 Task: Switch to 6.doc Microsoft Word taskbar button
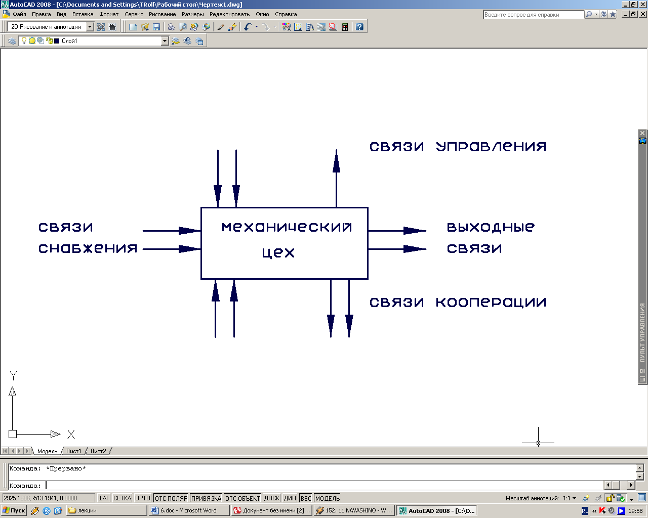point(189,510)
